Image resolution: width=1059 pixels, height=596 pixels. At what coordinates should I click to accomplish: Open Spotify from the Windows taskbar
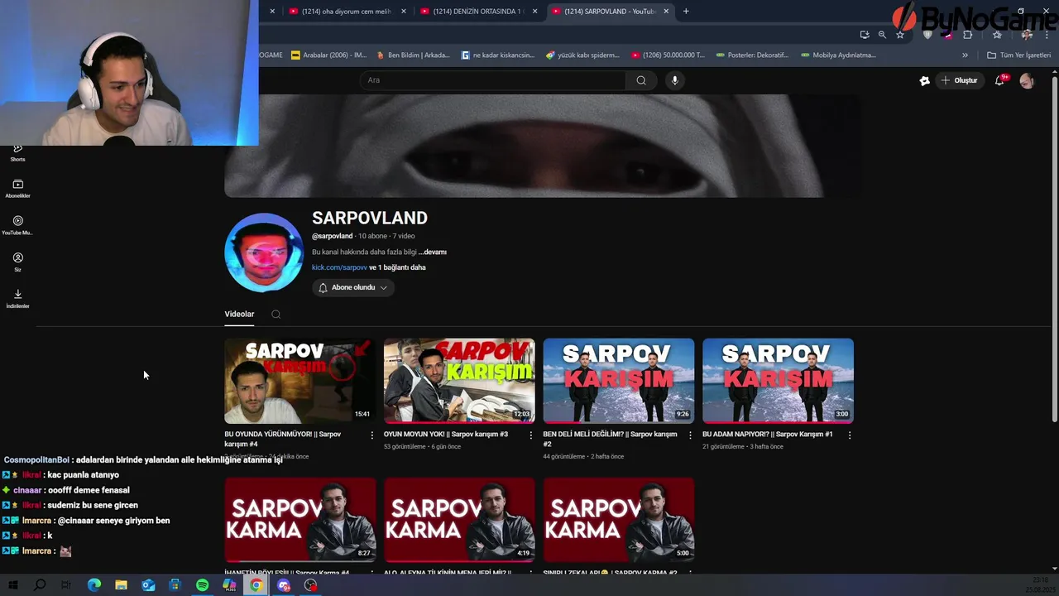click(203, 585)
